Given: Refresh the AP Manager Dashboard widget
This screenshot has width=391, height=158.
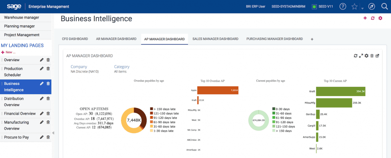Looking at the screenshot, I should click(355, 56).
